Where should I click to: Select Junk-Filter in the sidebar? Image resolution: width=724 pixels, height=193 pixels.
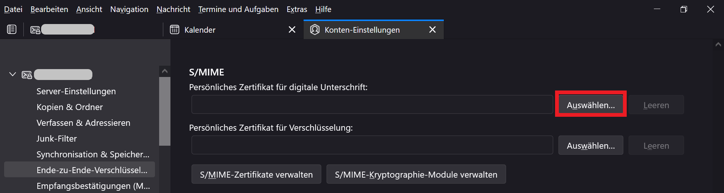coord(57,139)
